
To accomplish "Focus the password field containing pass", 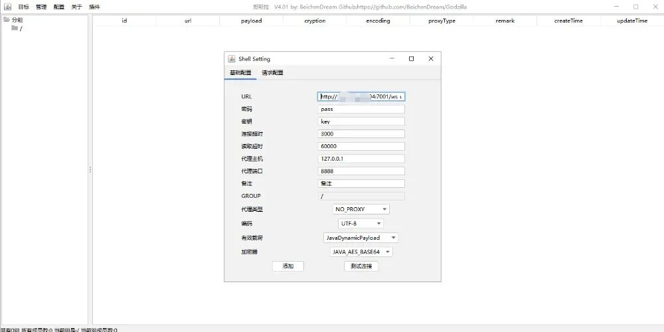I will click(x=361, y=110).
